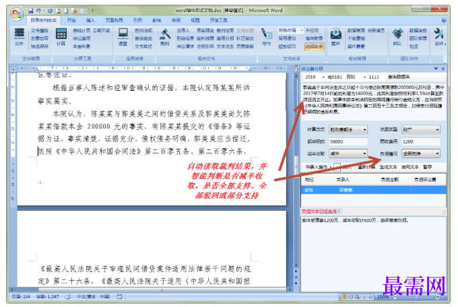Click the input field showing 1200
The width and height of the screenshot is (458, 307).
[x=421, y=141]
